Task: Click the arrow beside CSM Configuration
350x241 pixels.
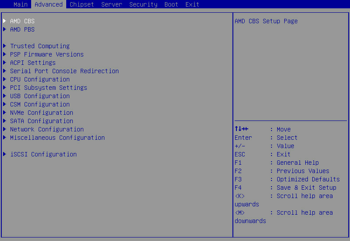Action: [4, 104]
